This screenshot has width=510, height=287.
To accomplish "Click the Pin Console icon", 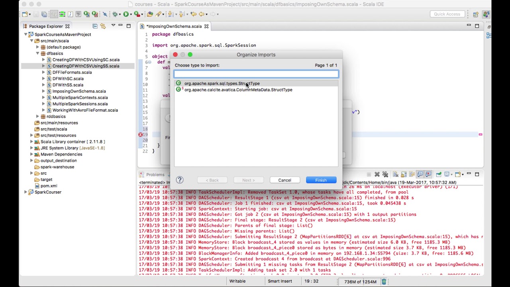I will click(x=439, y=174).
